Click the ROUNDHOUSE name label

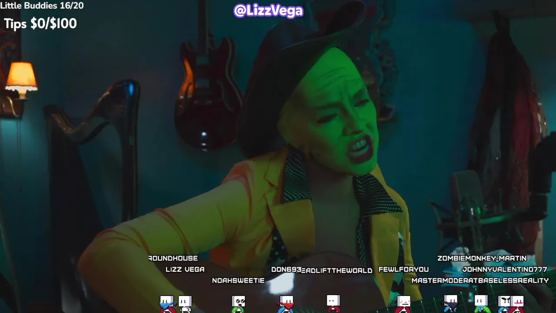pyautogui.click(x=173, y=258)
